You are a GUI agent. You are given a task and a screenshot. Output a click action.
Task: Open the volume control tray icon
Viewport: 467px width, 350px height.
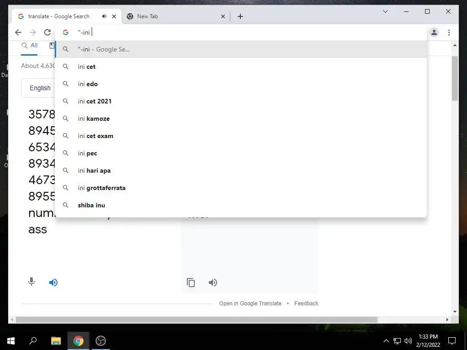pos(408,341)
